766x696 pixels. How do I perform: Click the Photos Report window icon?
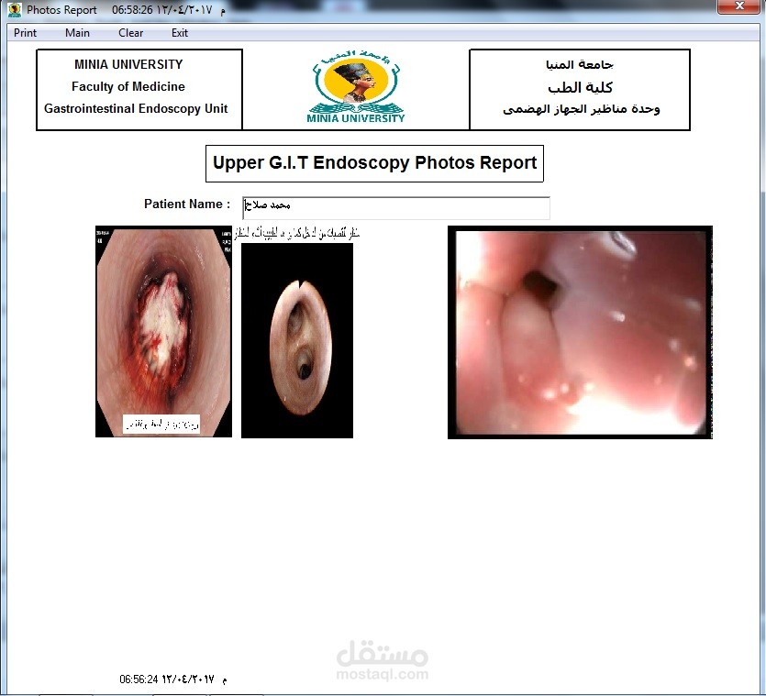[15, 10]
